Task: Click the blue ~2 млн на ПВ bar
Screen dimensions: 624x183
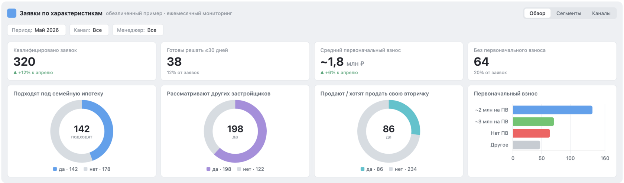Action: (552, 110)
